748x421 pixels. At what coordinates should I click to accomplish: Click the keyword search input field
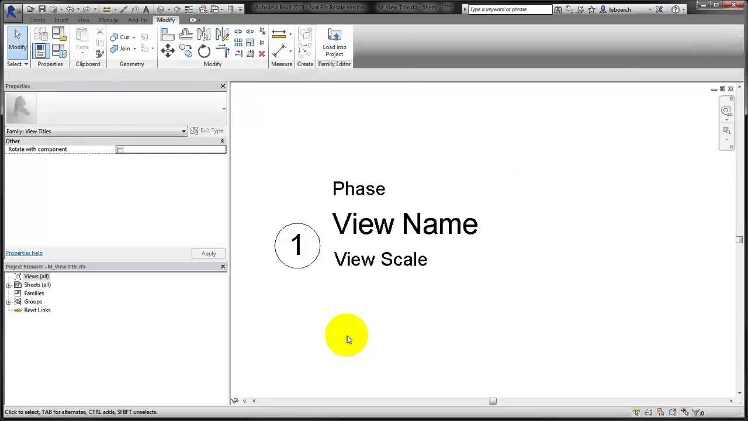(x=510, y=9)
